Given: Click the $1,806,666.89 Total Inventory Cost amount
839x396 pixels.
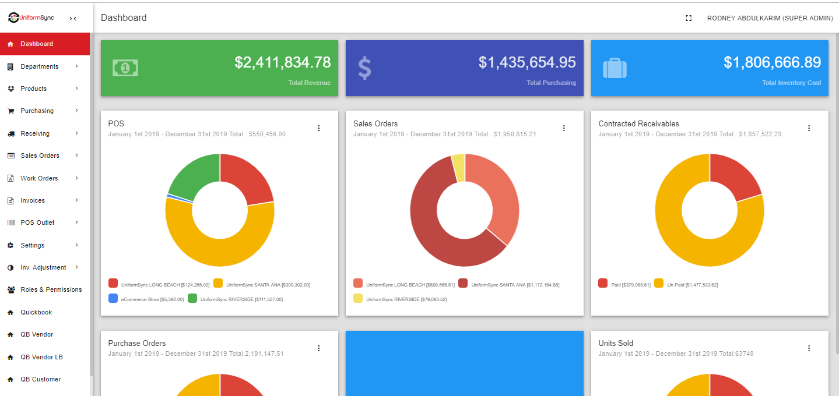Looking at the screenshot, I should point(773,63).
